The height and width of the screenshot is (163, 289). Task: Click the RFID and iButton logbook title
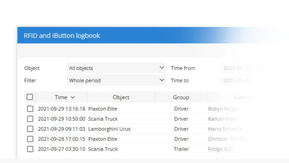tap(62, 36)
